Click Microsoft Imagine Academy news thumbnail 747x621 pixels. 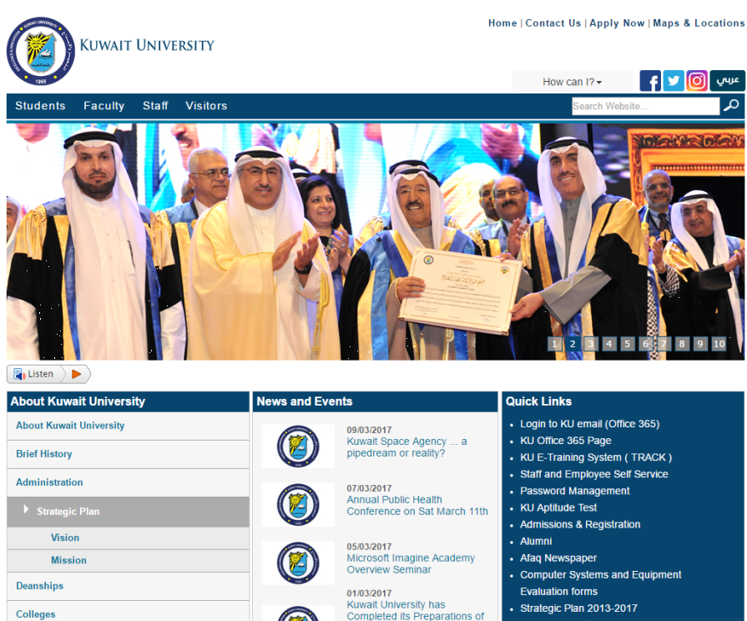click(298, 563)
